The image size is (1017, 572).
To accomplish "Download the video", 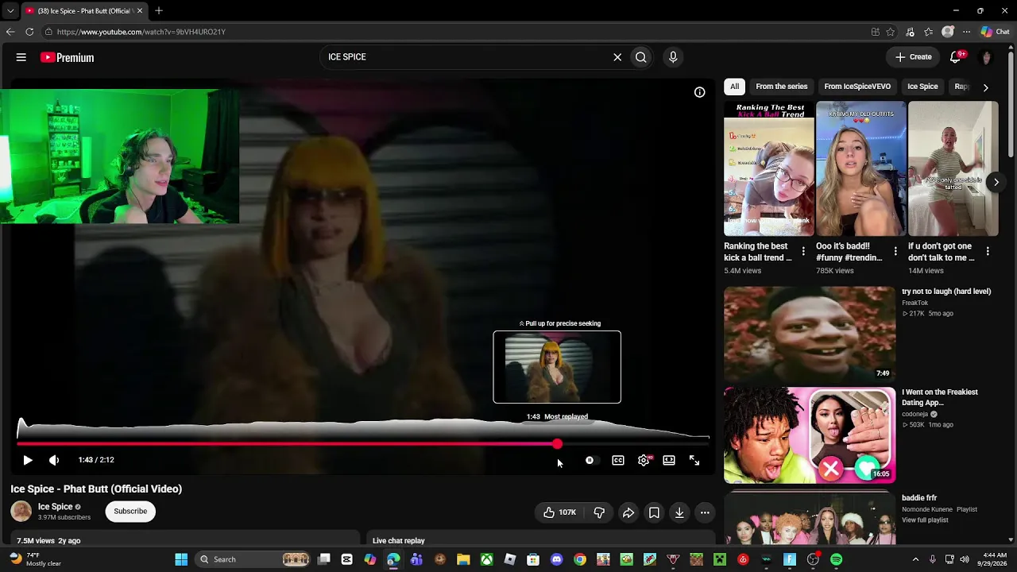I will coord(679,512).
